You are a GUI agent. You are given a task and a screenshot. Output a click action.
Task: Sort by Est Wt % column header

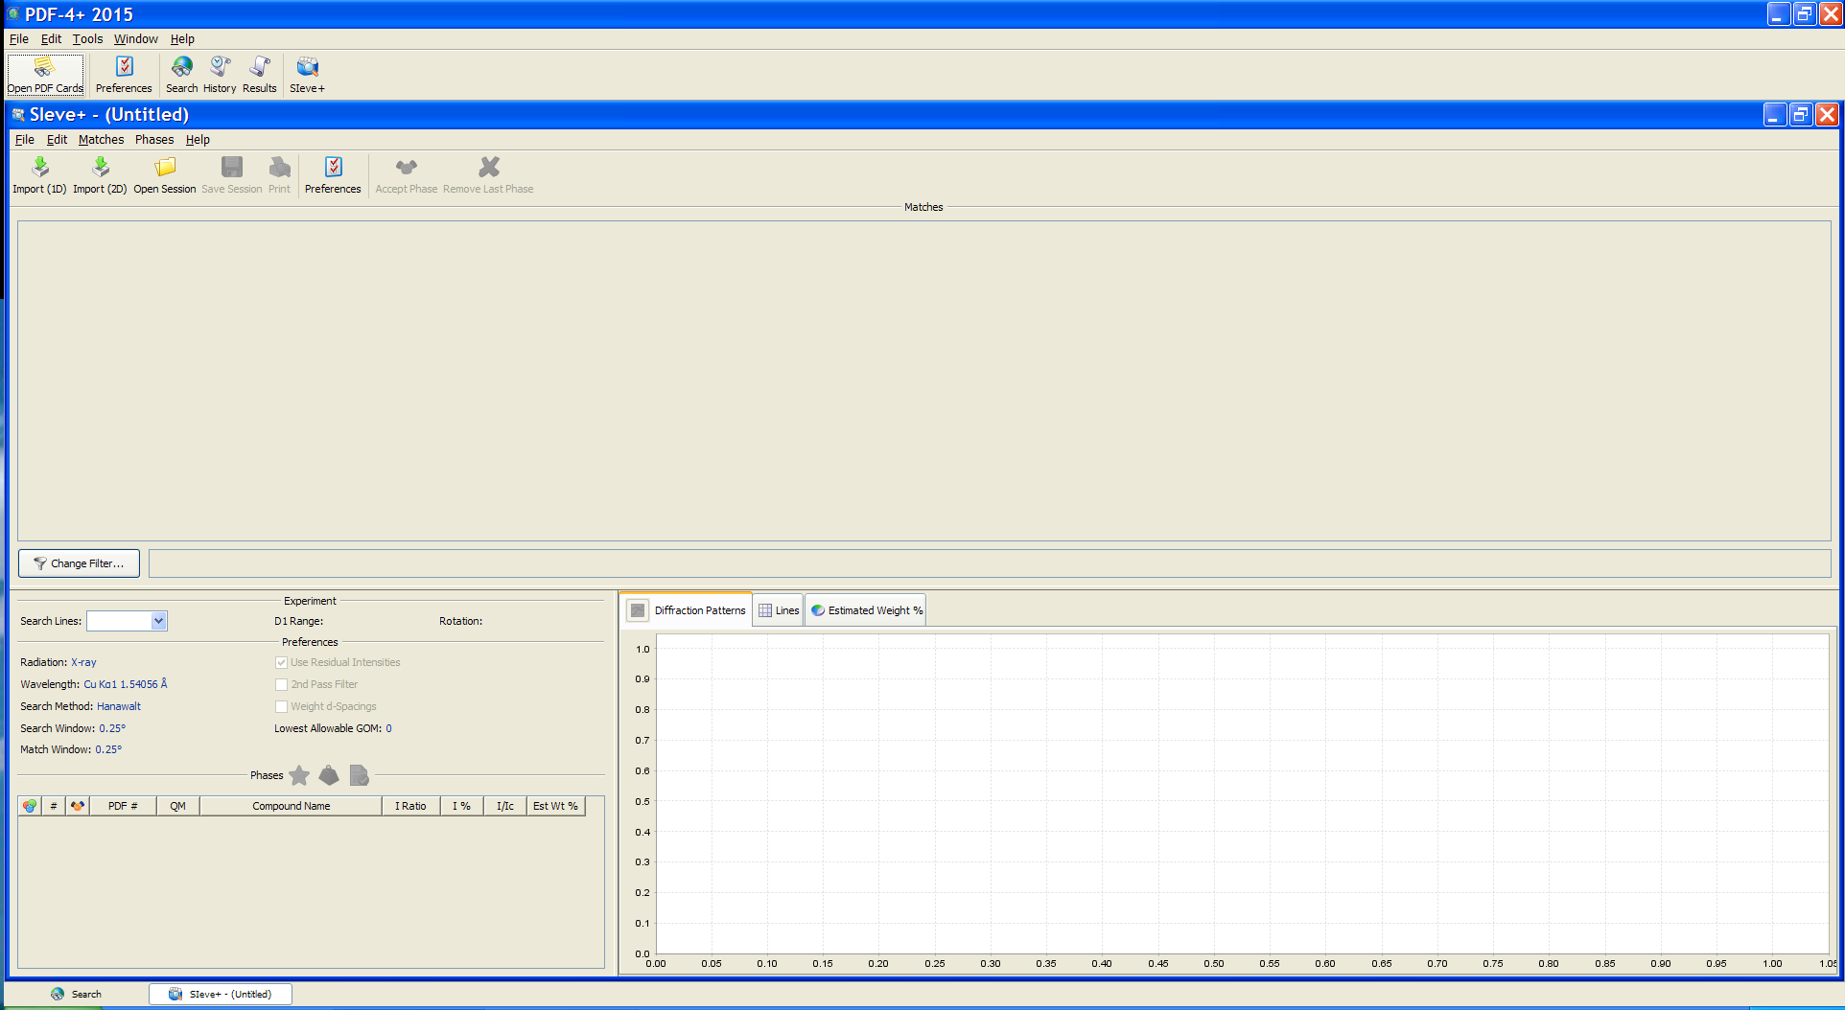(556, 806)
